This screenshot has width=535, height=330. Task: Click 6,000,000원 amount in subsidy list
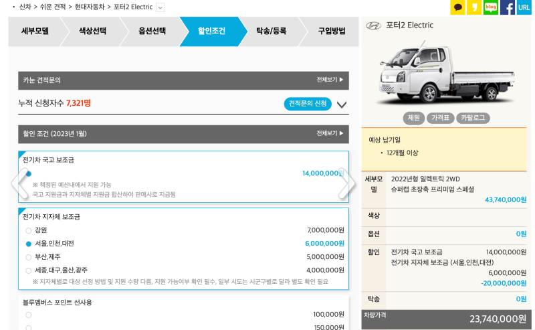tap(324, 244)
